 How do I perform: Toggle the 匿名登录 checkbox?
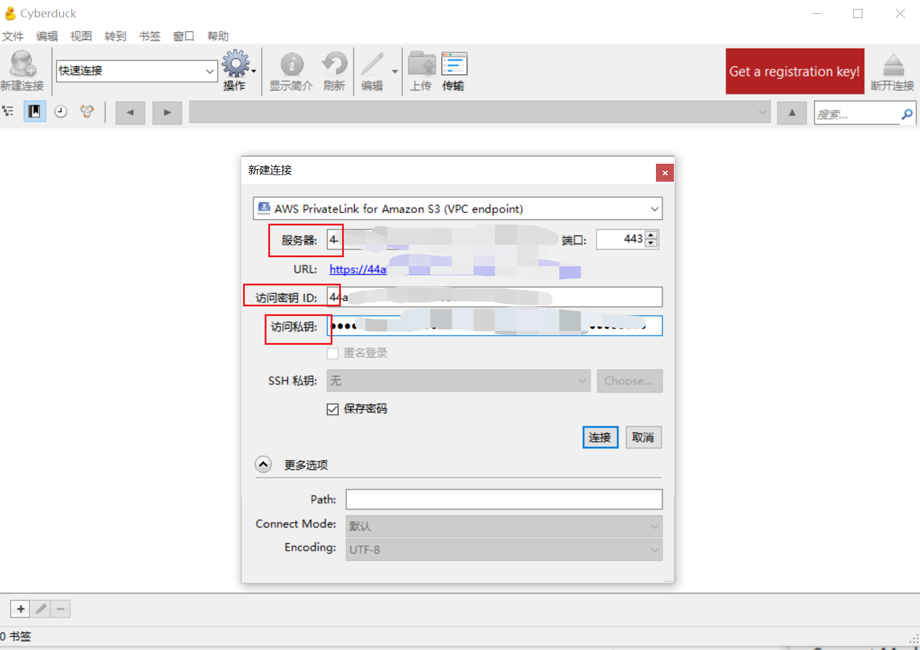coord(332,353)
